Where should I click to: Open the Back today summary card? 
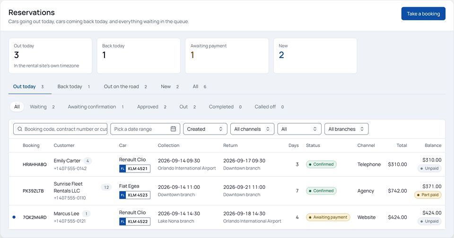click(x=139, y=56)
